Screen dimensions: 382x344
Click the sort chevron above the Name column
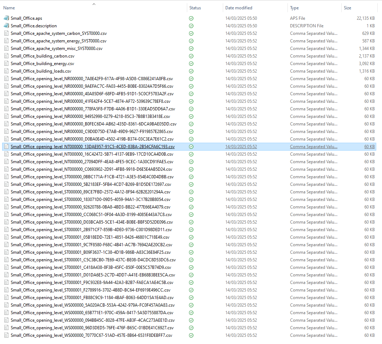94,4
